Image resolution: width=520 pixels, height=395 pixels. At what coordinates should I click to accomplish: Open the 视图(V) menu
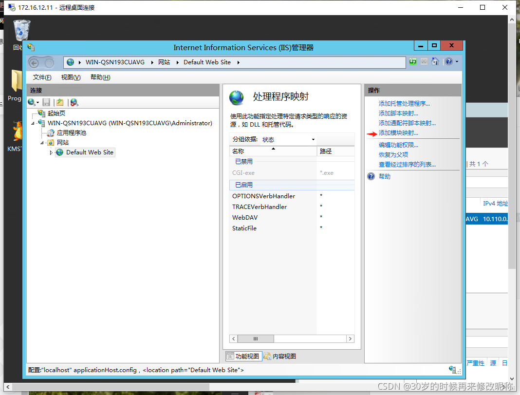[71, 77]
